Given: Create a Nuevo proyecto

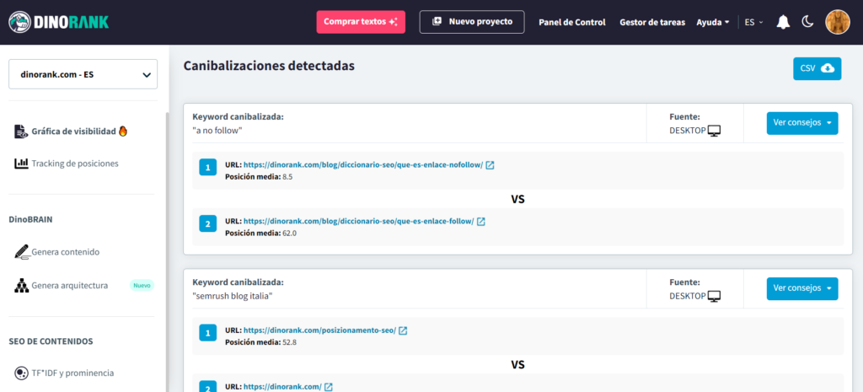Looking at the screenshot, I should [x=472, y=22].
